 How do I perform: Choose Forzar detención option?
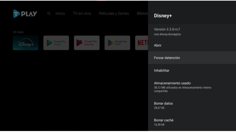click(x=192, y=58)
